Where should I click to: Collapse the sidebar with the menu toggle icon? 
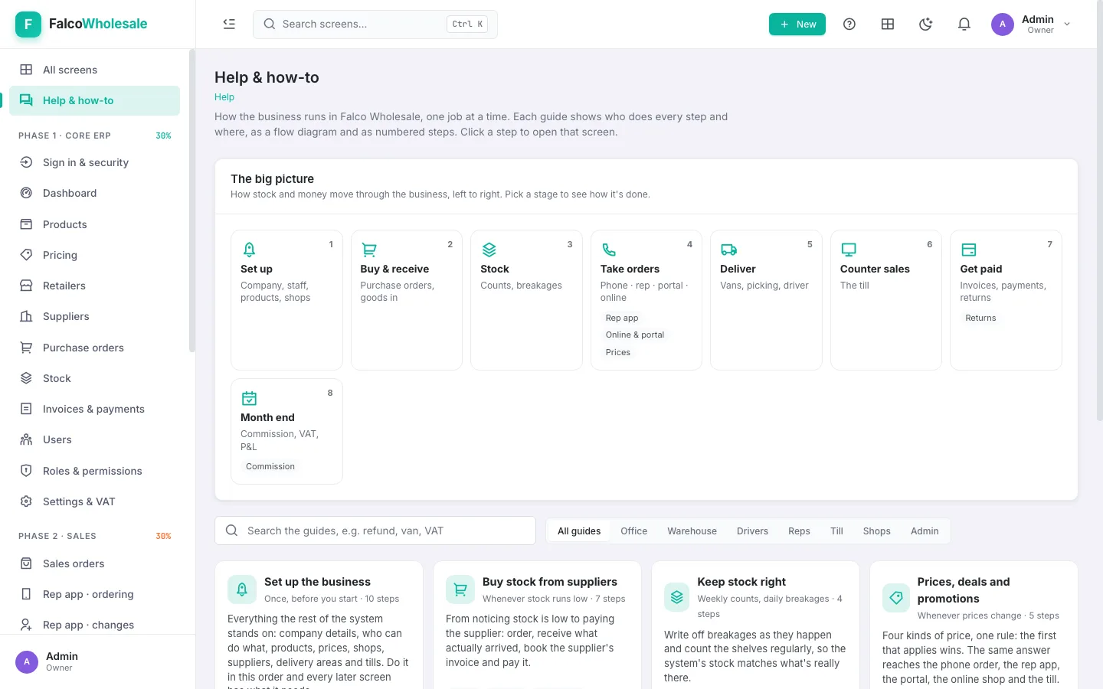[229, 24]
